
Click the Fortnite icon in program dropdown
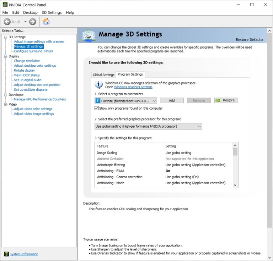(x=98, y=101)
